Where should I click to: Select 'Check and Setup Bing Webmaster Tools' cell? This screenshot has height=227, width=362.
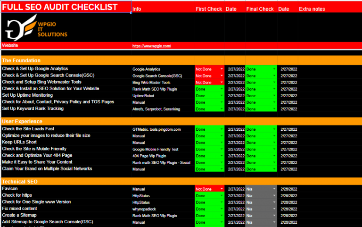[66, 82]
